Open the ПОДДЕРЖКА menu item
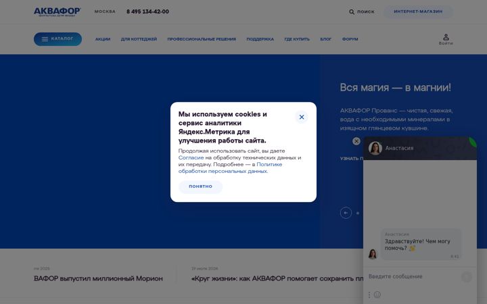The width and height of the screenshot is (487, 304). [x=260, y=39]
